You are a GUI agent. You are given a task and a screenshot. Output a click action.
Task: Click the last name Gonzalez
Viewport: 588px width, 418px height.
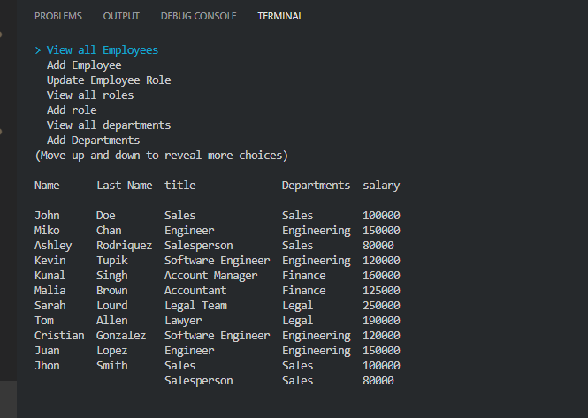(x=121, y=335)
